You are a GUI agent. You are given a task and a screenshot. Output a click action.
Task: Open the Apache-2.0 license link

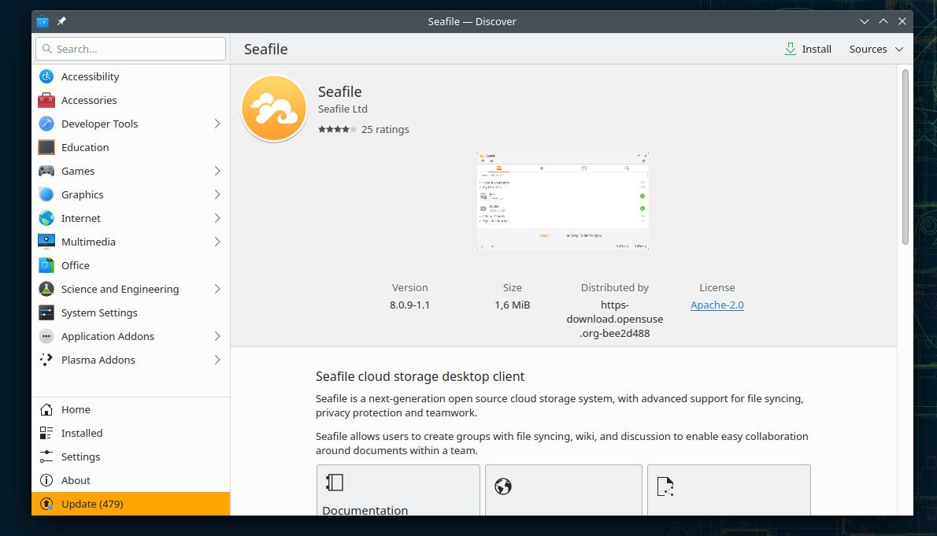pyautogui.click(x=717, y=305)
